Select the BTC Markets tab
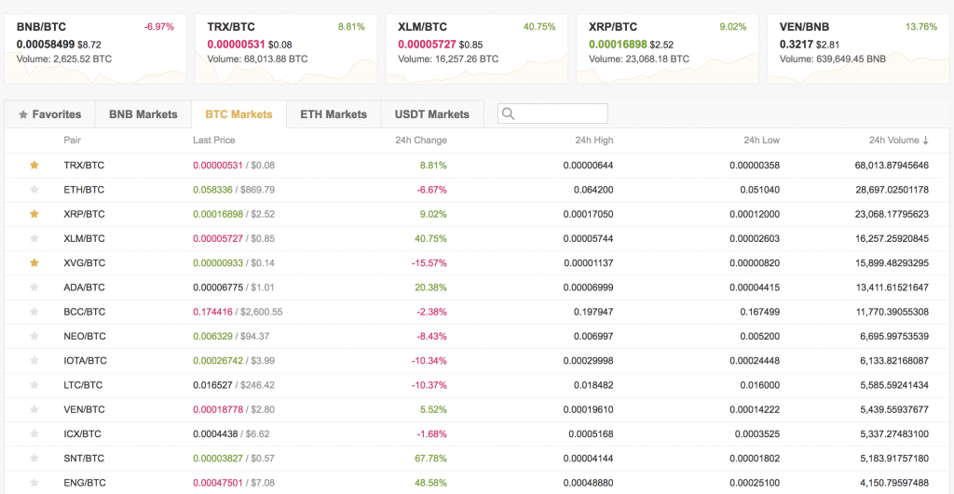 point(238,114)
